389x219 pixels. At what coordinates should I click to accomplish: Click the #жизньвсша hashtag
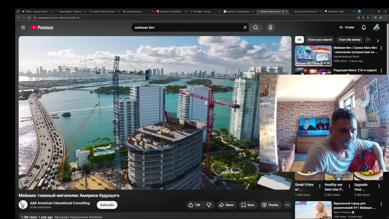coord(79,217)
